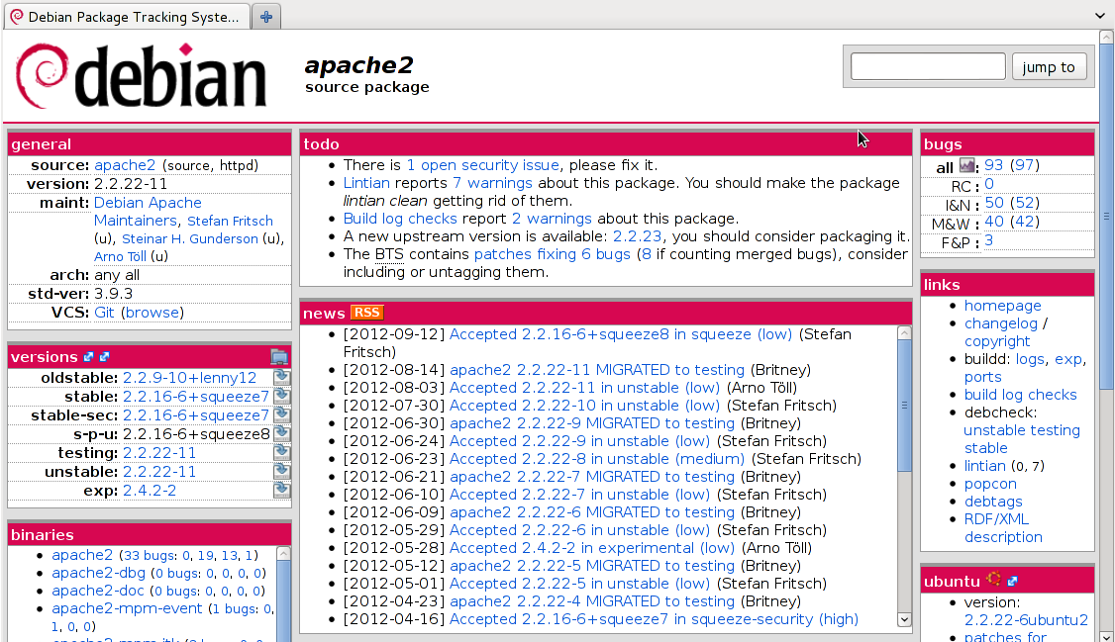Click download icon in unstable row
Image resolution: width=1115 pixels, height=642 pixels.
click(281, 470)
